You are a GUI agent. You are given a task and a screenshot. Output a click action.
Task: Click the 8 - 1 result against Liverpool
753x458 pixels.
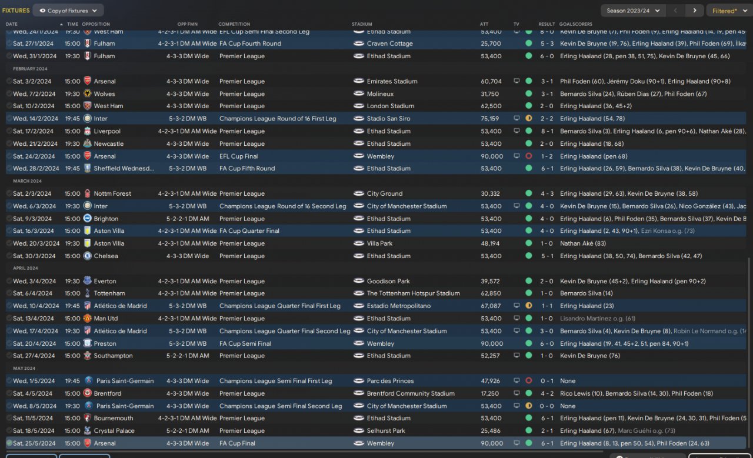[x=547, y=131]
